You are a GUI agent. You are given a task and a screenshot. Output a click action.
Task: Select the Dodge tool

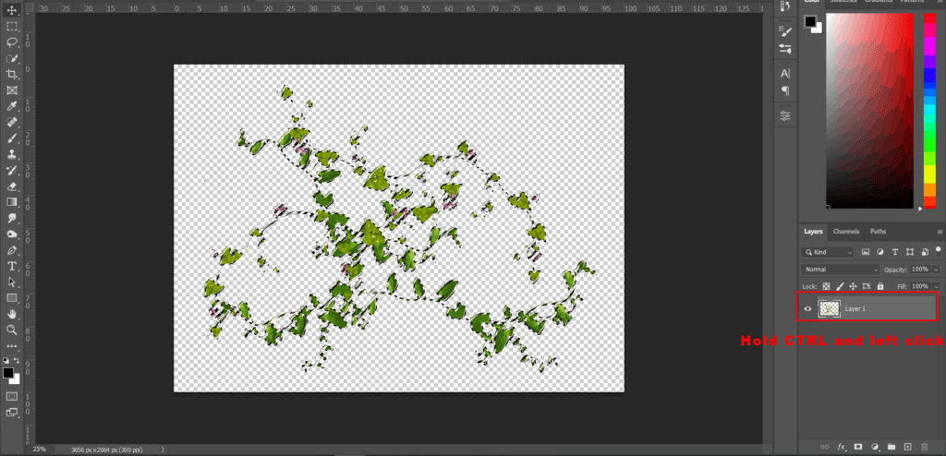click(x=11, y=234)
